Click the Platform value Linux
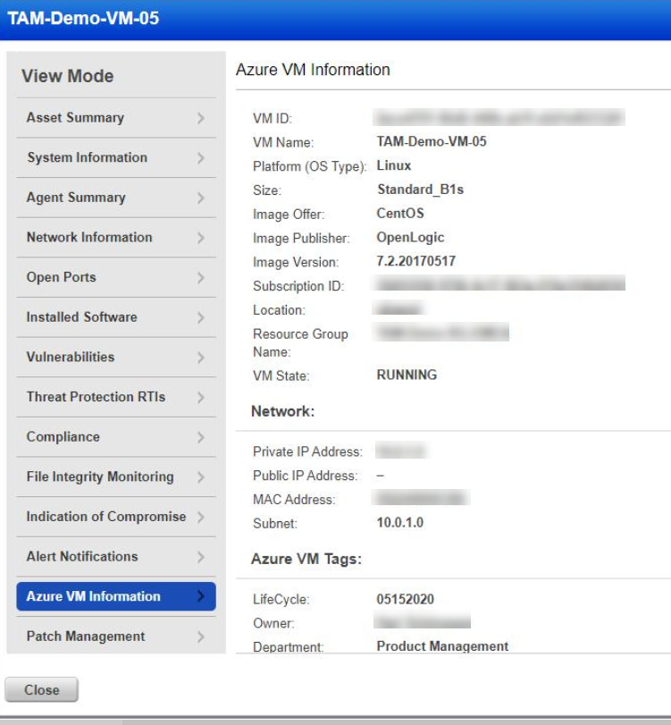 pos(394,165)
